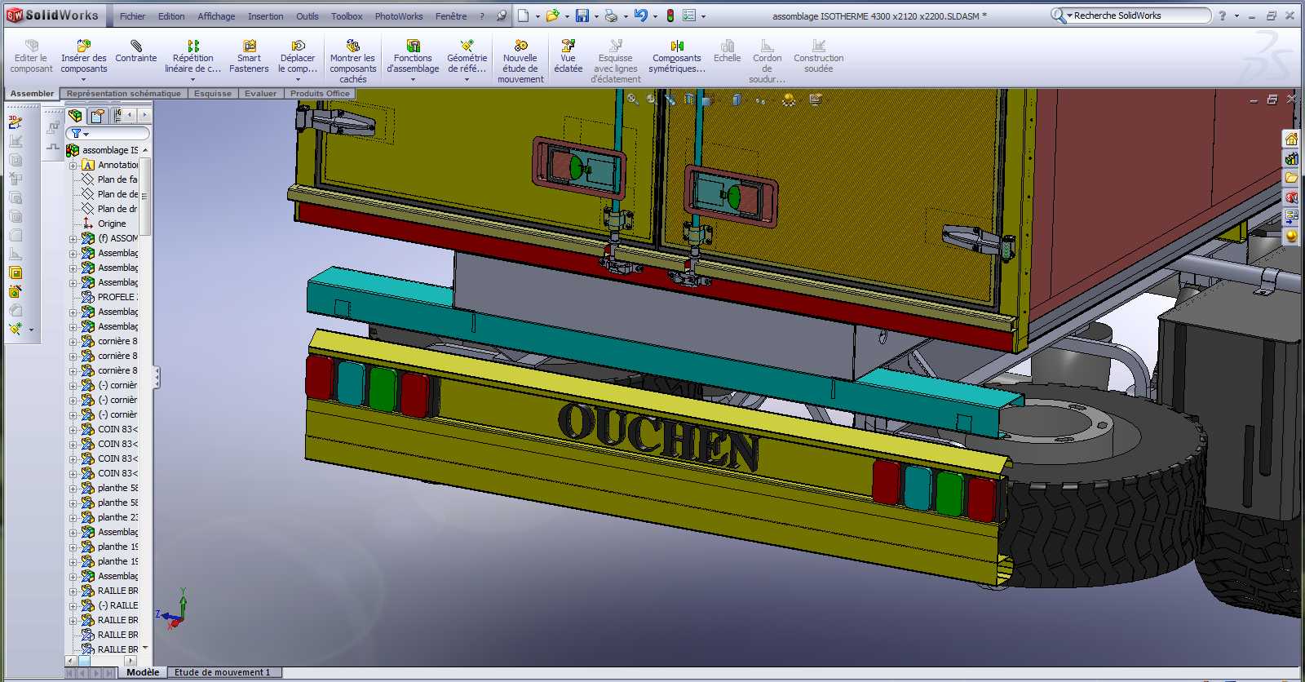
Task: Click the Insérer des composants tool
Action: click(83, 56)
